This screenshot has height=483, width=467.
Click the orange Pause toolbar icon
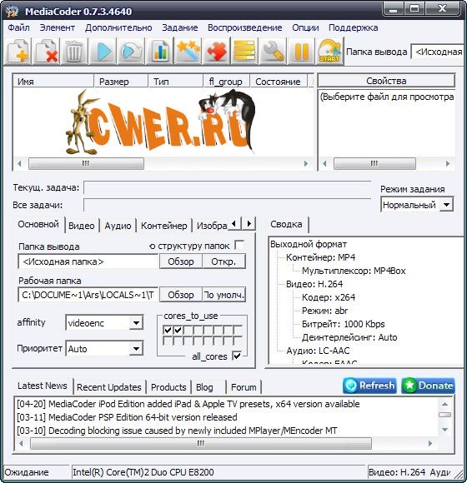(301, 51)
